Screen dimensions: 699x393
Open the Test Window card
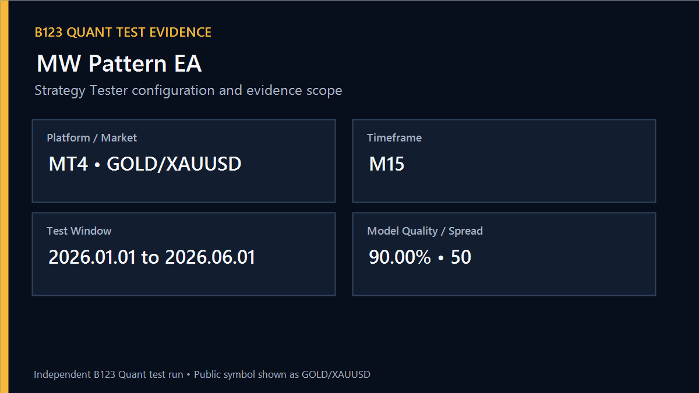tap(183, 254)
